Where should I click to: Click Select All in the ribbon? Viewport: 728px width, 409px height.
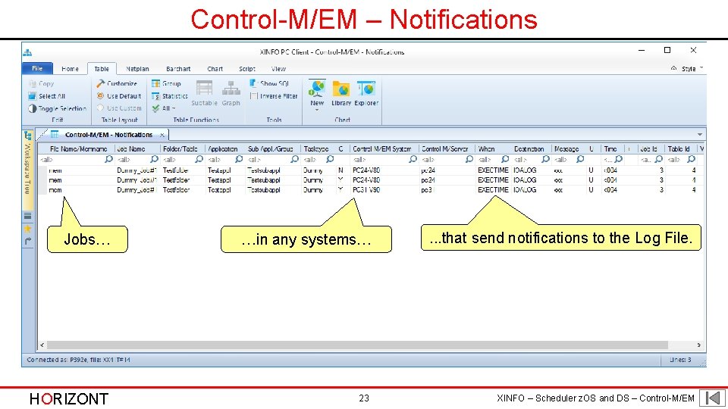coord(47,96)
